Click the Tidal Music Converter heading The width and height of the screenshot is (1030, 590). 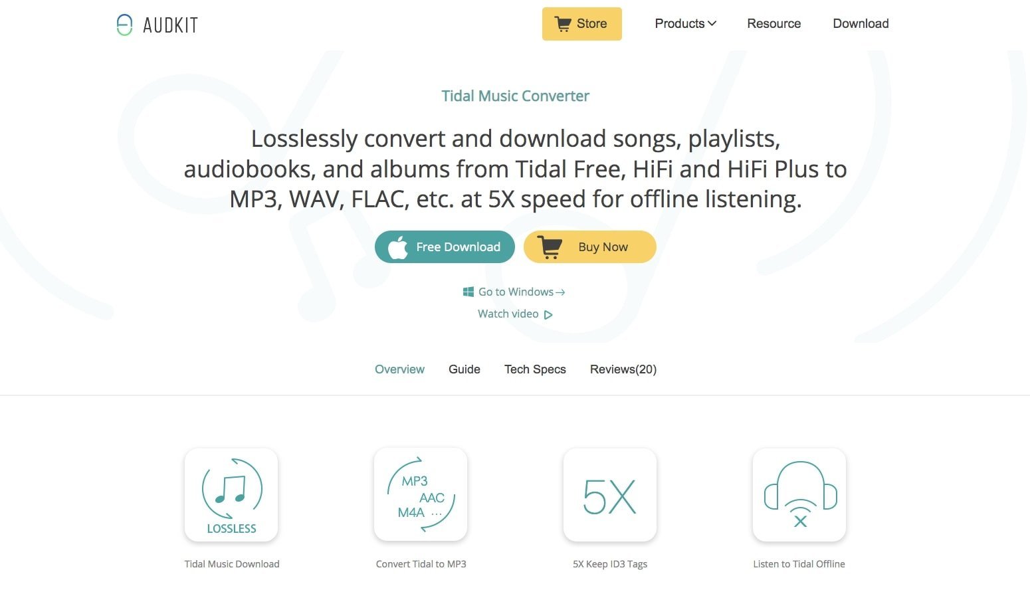[x=516, y=96]
